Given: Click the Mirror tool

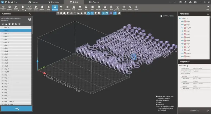Looking at the screenshot, I should pyautogui.click(x=80, y=8).
